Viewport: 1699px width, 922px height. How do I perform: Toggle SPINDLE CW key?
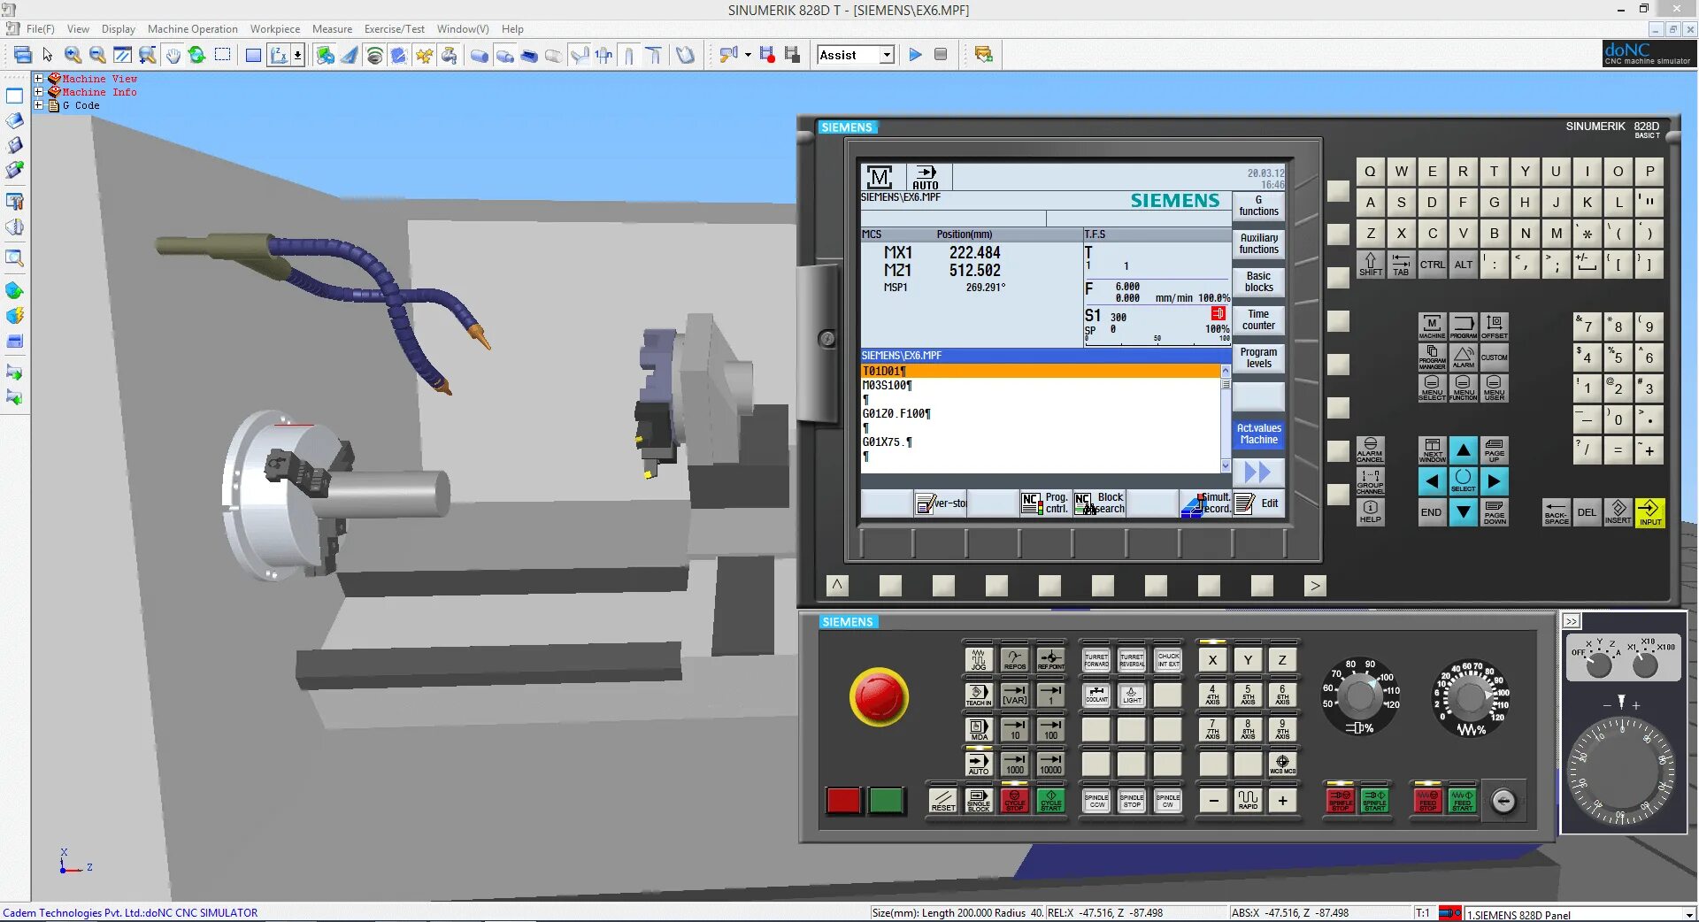(1168, 800)
